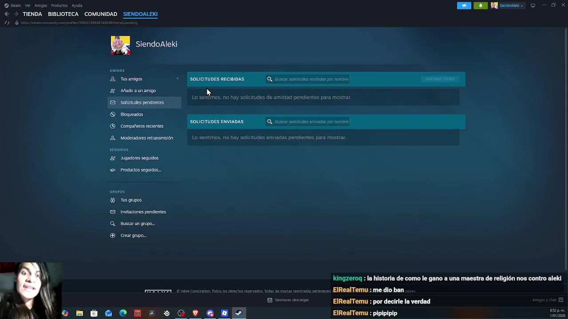The image size is (568, 319).
Task: Click the Tus amigos person icon
Action: [113, 79]
